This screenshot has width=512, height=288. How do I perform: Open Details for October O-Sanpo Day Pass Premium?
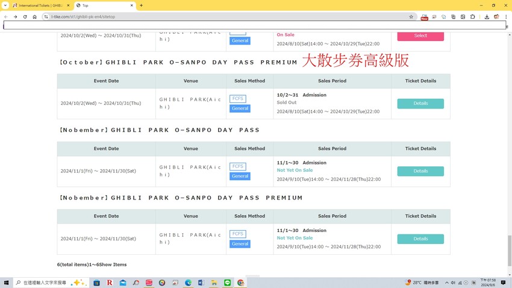coord(420,104)
